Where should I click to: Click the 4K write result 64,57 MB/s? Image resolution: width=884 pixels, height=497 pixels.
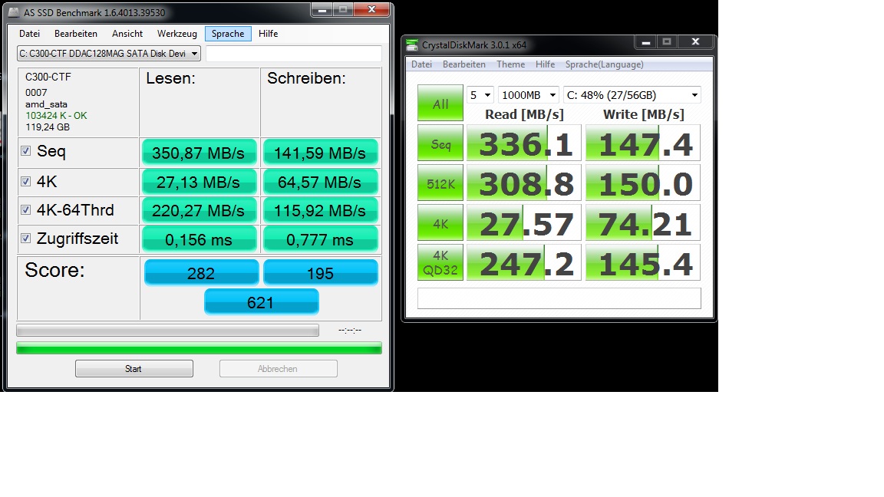pos(320,182)
